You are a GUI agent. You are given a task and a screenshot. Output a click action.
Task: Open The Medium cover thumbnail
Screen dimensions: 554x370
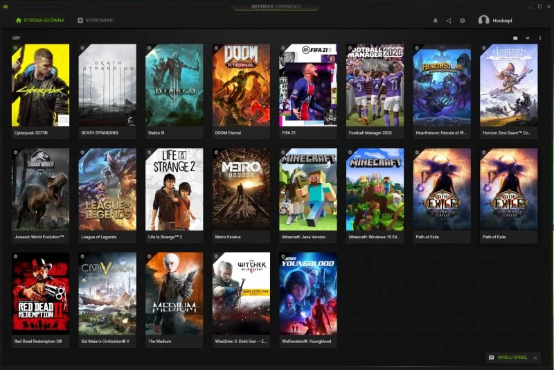[x=175, y=294]
